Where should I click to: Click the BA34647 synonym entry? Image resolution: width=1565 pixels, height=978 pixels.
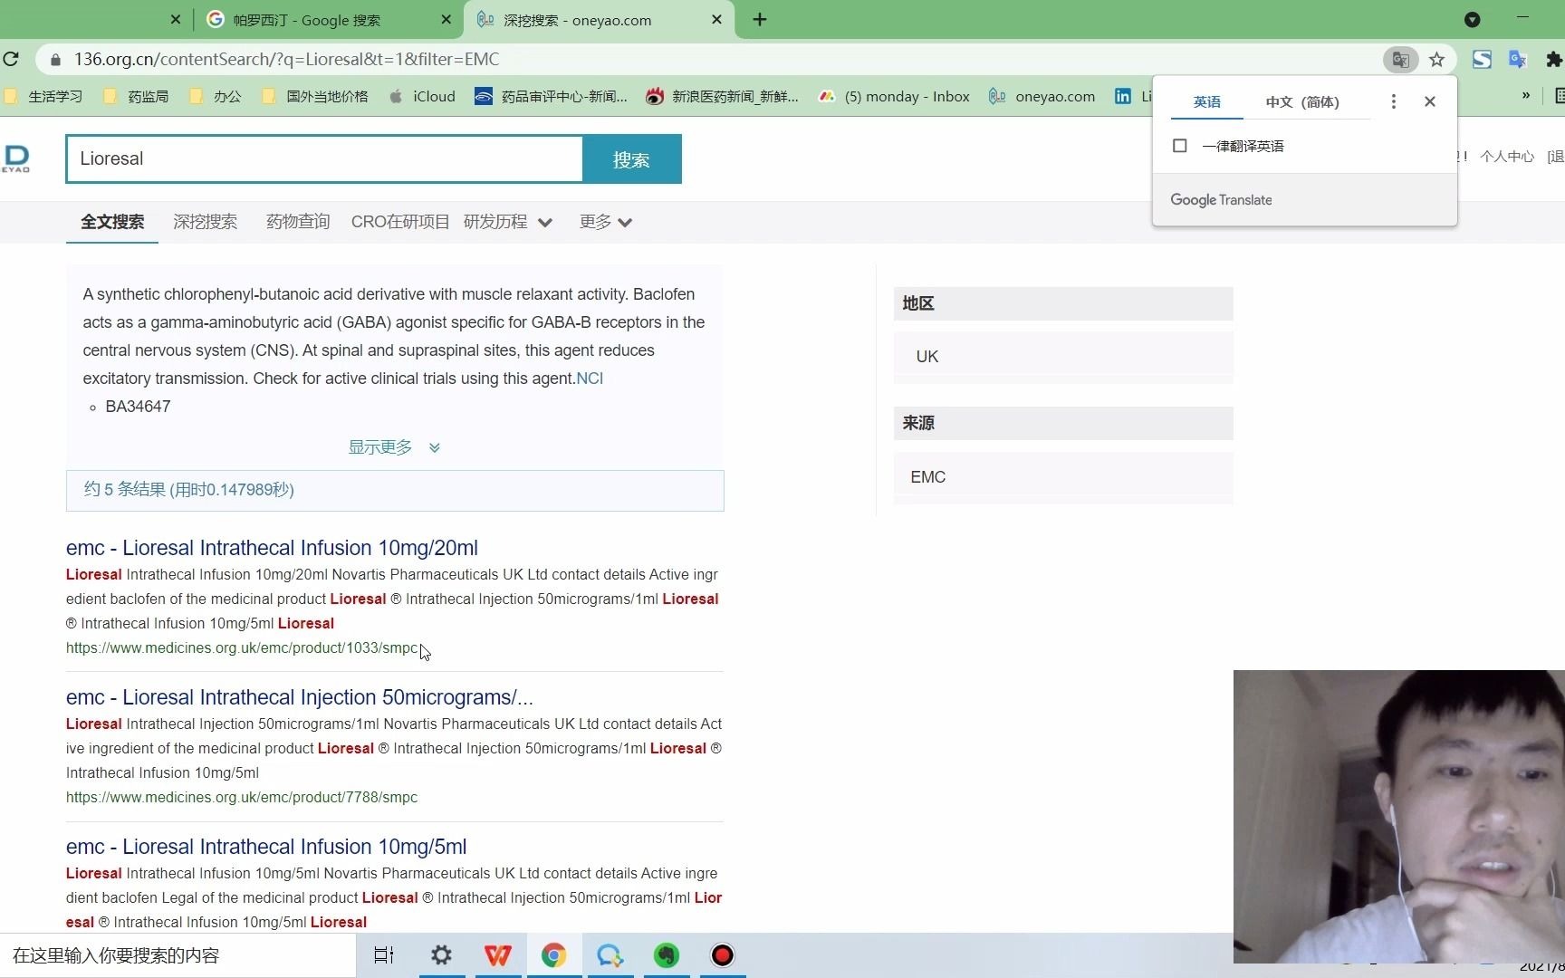click(x=138, y=407)
